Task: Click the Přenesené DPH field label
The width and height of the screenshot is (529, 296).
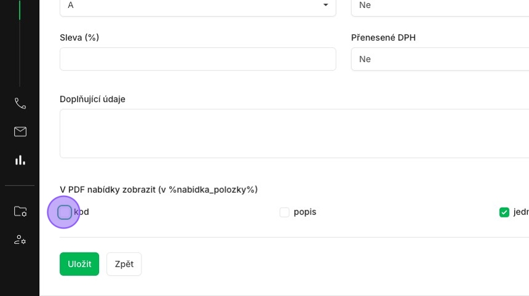Action: (x=383, y=37)
